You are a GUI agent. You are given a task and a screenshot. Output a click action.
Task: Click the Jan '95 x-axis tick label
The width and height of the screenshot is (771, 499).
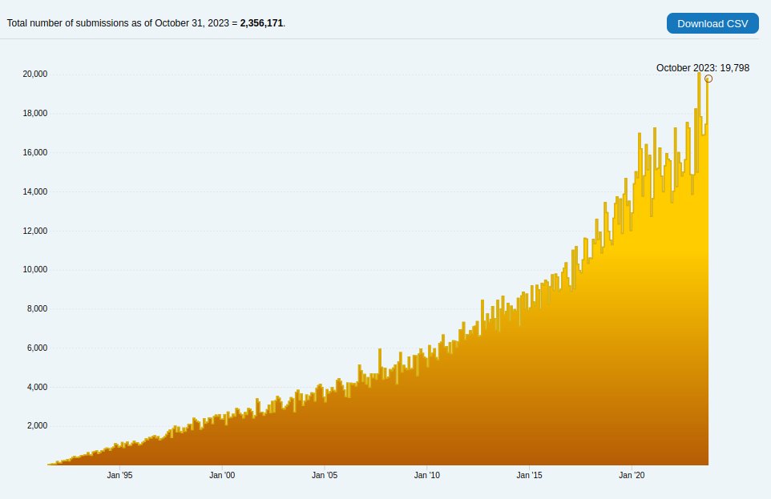119,475
